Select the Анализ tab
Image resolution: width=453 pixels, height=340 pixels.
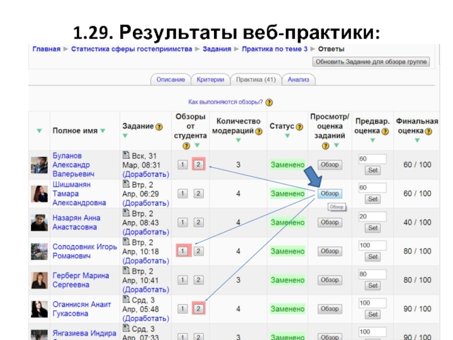coord(298,80)
